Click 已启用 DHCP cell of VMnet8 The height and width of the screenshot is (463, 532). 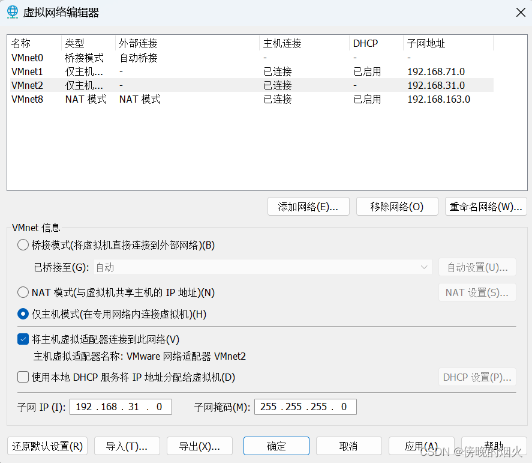coord(367,99)
